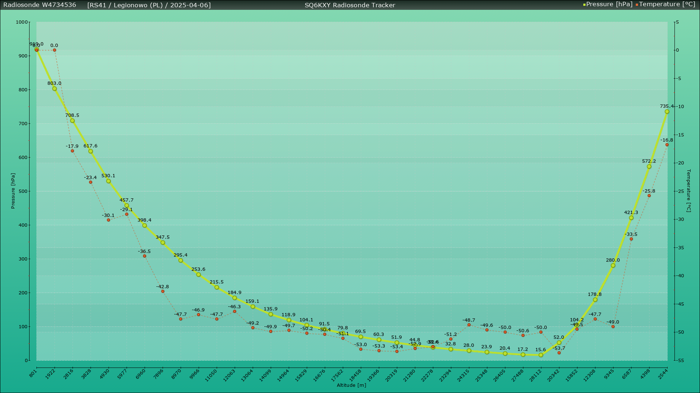Click the -48.7 temperature point

tap(469, 325)
